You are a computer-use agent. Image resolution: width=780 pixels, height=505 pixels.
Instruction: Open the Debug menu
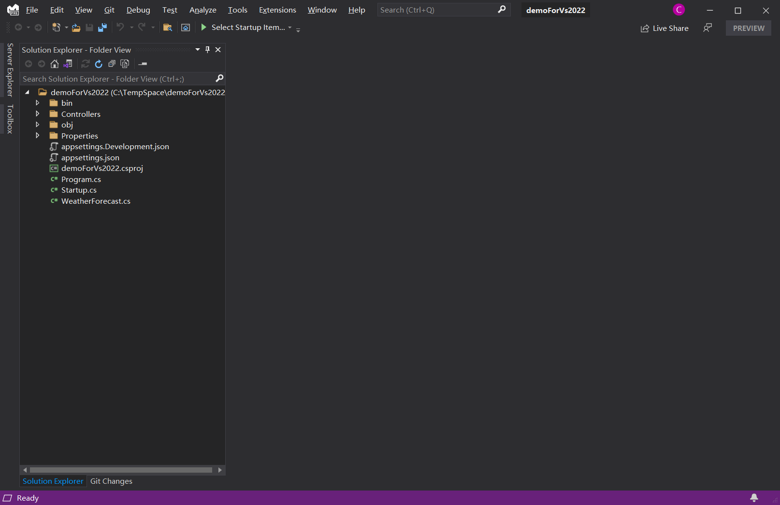138,10
